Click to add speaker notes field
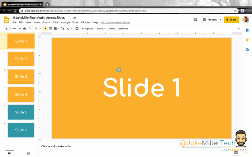Screen dimensions: 252x157 [x=56, y=146]
